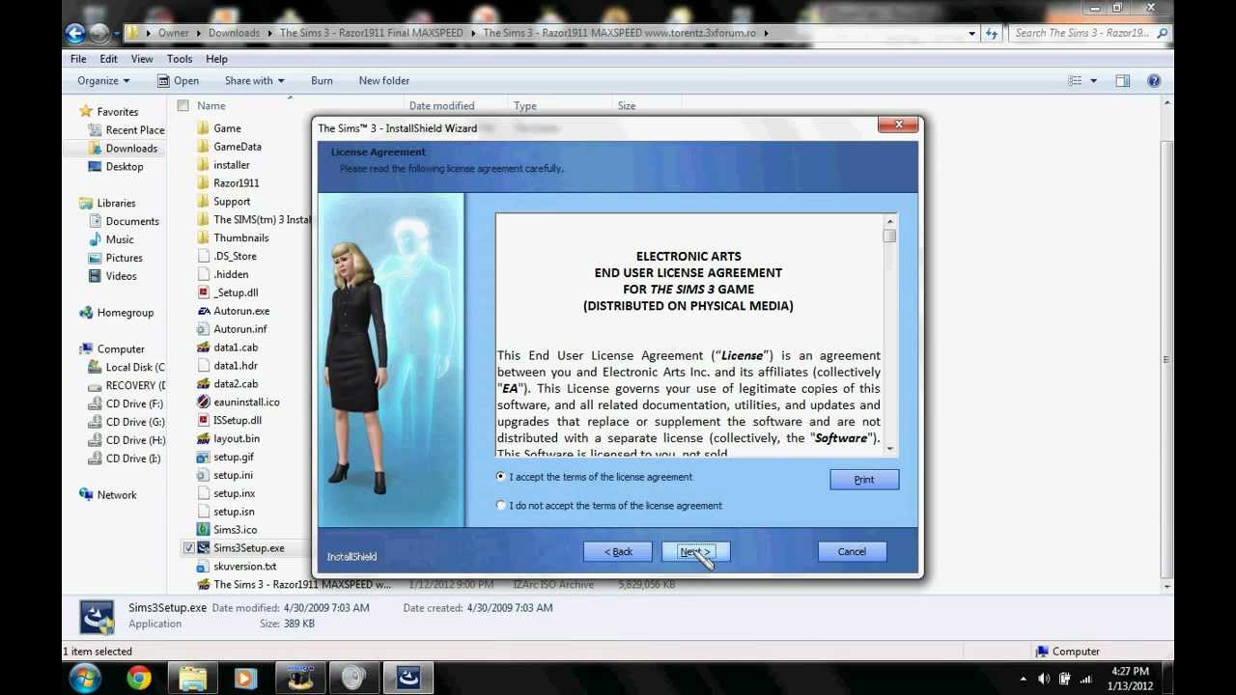This screenshot has width=1236, height=695.
Task: Open the Tools menu
Action: point(180,59)
